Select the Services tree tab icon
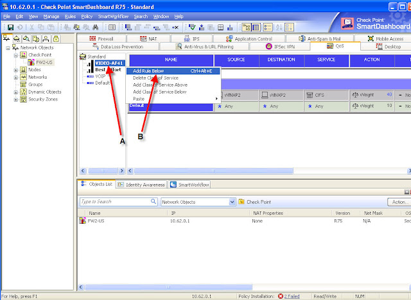The height and width of the screenshot is (300, 411). point(17,38)
